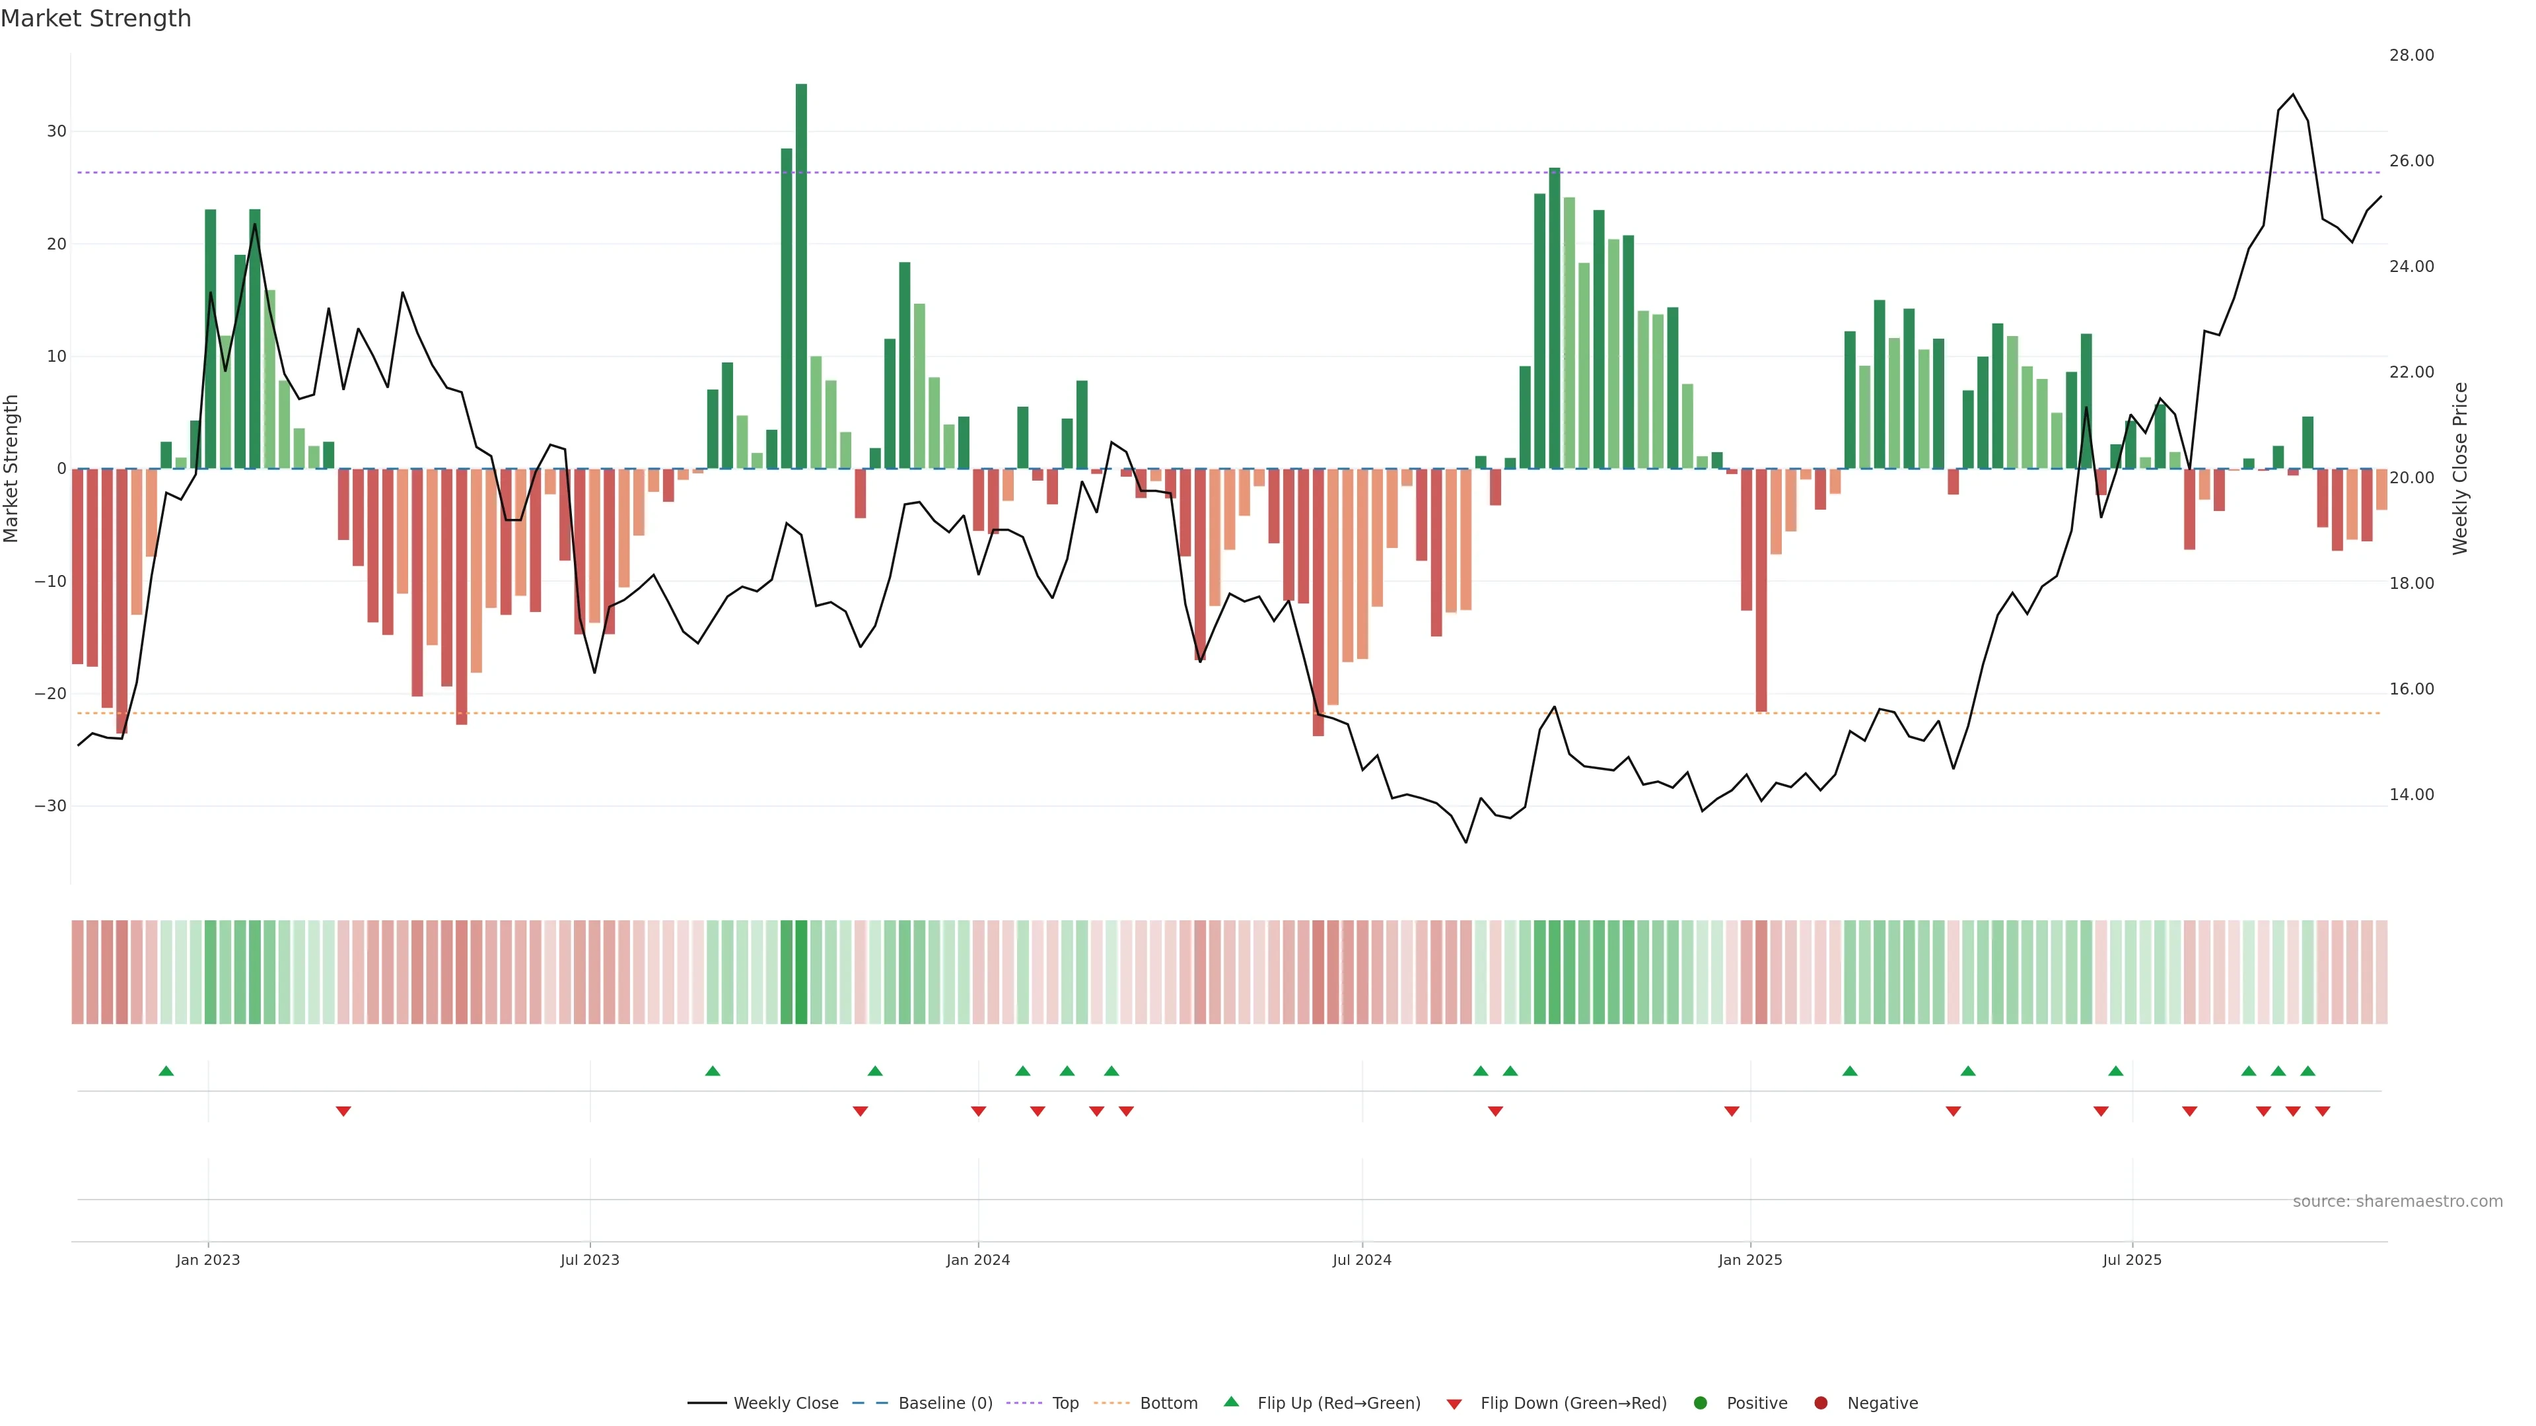
Task: Click the Flip Up triangle in legend
Action: point(1230,1402)
